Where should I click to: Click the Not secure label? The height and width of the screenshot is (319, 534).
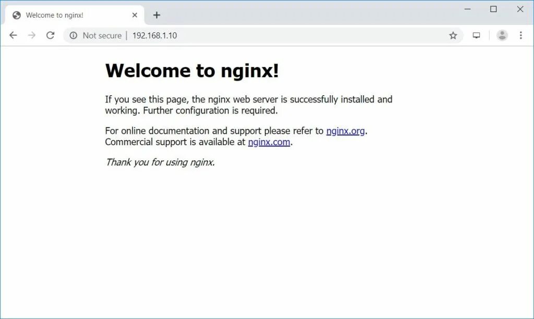[x=102, y=35]
